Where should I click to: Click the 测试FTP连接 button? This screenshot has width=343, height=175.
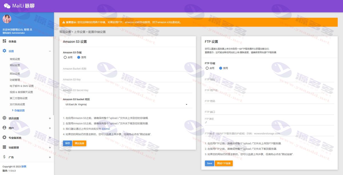pyautogui.click(x=224, y=163)
